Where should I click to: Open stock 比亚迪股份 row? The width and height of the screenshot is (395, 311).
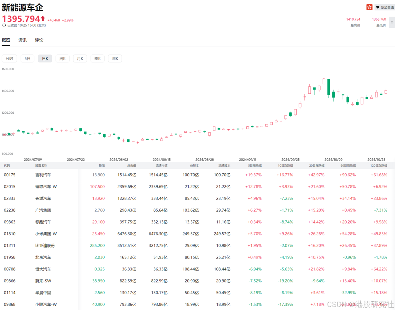pyautogui.click(x=197, y=245)
